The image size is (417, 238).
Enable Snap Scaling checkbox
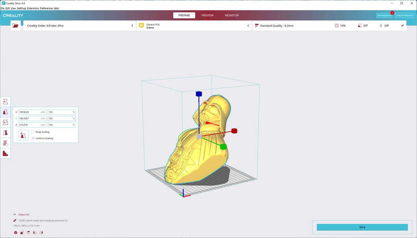[33, 132]
